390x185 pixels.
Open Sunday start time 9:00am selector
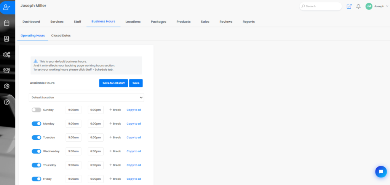74,110
